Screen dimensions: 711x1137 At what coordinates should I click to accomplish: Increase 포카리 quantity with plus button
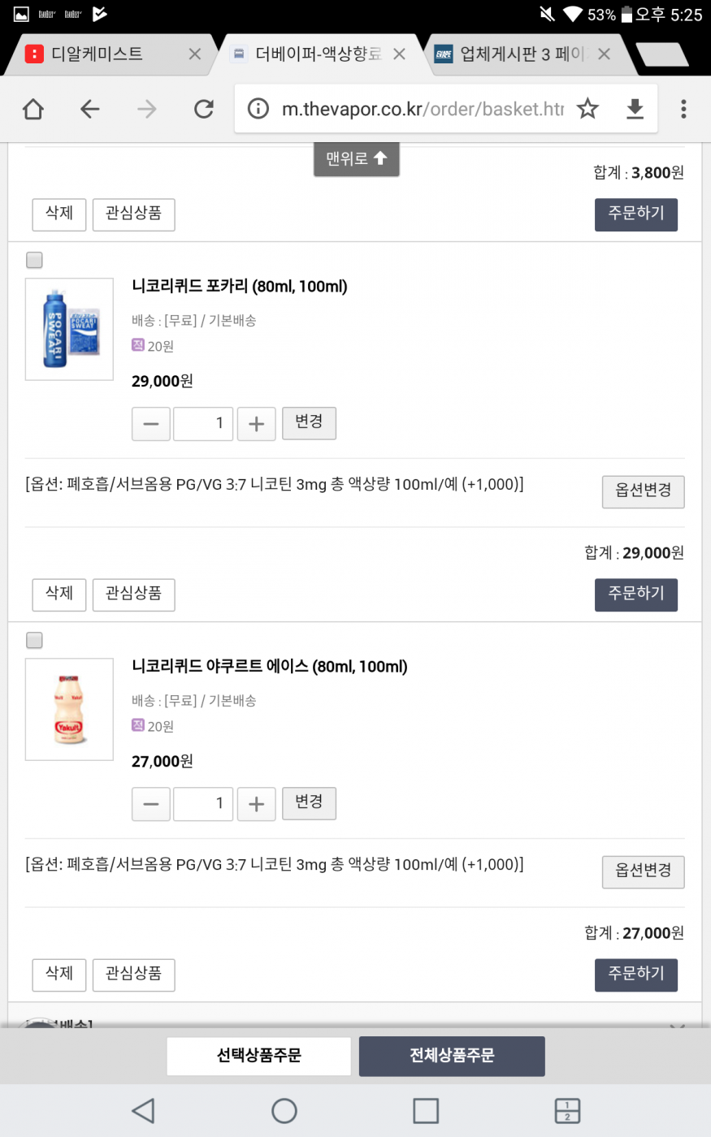[x=256, y=424]
